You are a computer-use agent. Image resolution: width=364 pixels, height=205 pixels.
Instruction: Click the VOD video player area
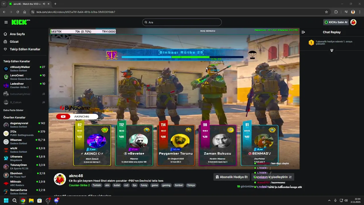[x=174, y=99]
